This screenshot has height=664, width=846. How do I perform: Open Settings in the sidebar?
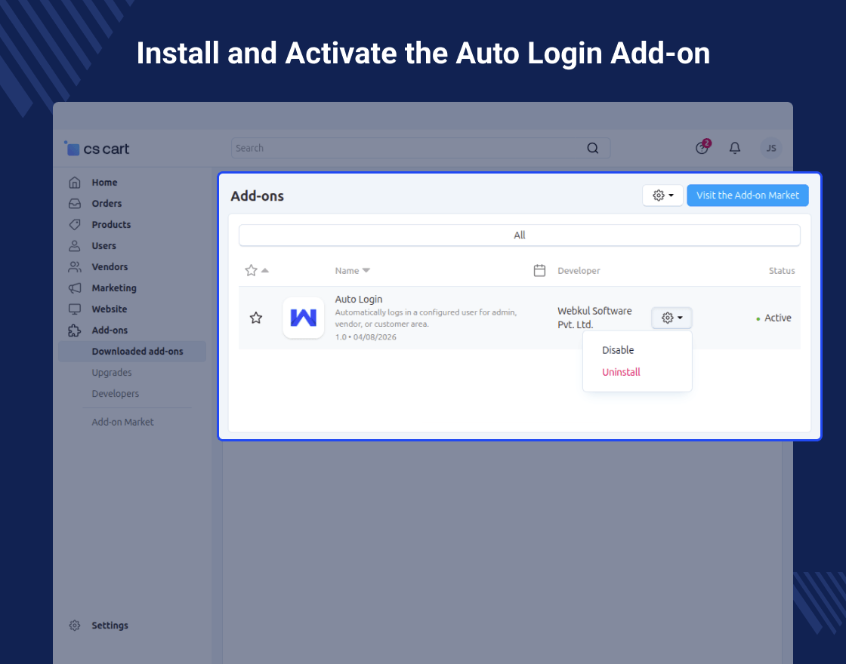pos(110,626)
